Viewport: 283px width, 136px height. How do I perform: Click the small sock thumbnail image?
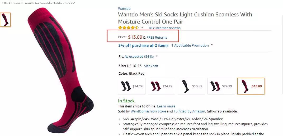[x=5, y=20]
